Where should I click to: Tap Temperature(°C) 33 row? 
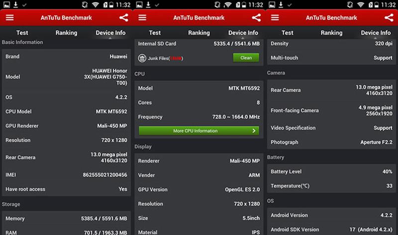pyautogui.click(x=331, y=186)
